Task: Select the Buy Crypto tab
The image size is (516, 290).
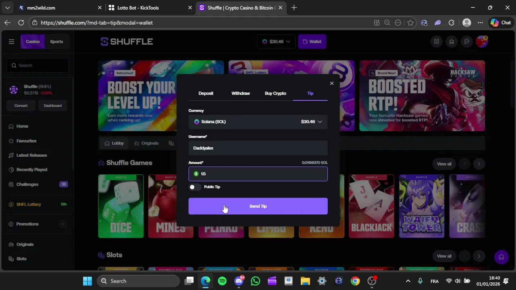Action: [x=275, y=93]
